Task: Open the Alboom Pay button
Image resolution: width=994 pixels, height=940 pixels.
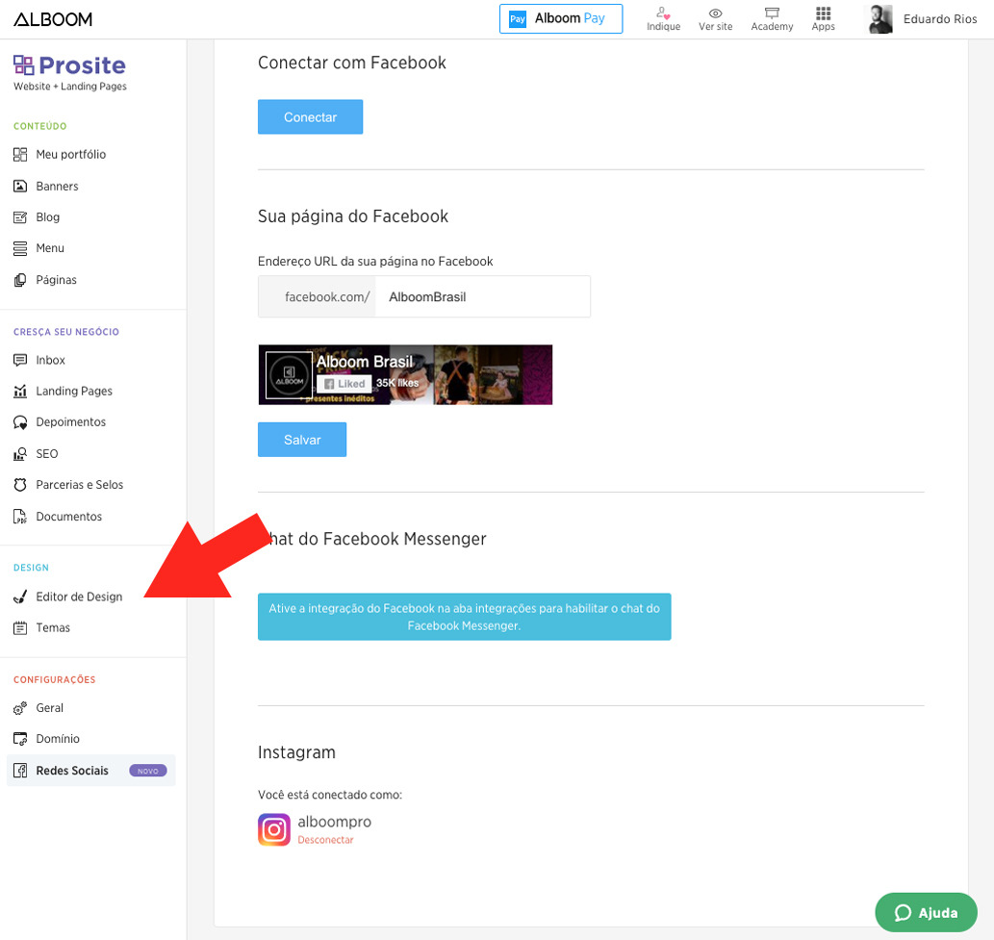Action: 560,18
